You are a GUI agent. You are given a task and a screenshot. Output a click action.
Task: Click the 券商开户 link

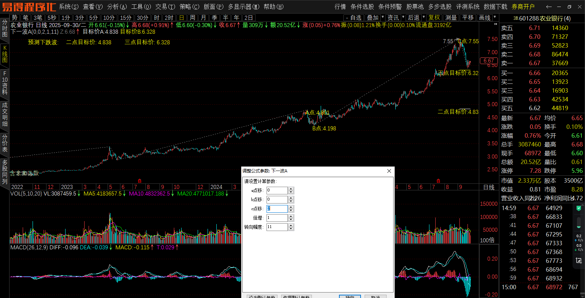click(523, 7)
